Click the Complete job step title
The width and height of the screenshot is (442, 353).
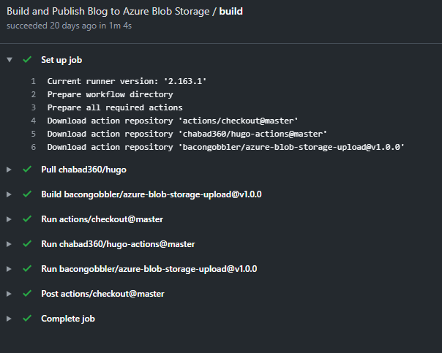click(68, 319)
